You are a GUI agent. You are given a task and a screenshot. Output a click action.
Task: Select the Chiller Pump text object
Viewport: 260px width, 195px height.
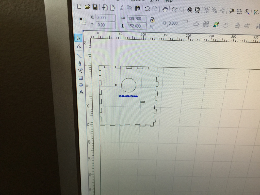(x=128, y=96)
